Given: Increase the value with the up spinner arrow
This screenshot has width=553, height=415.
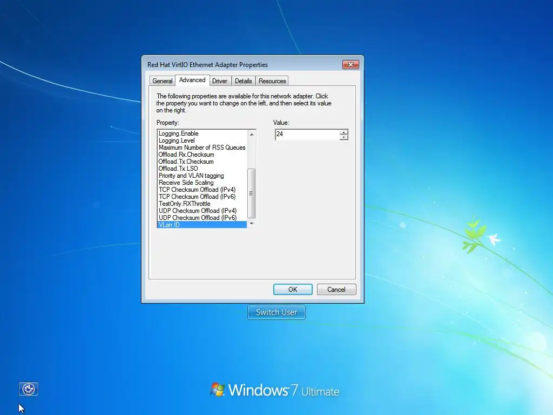Looking at the screenshot, I should (344, 132).
